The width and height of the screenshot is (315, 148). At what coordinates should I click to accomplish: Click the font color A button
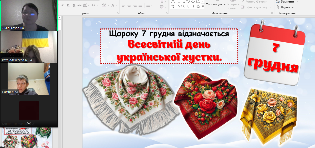pyautogui.click(x=113, y=5)
